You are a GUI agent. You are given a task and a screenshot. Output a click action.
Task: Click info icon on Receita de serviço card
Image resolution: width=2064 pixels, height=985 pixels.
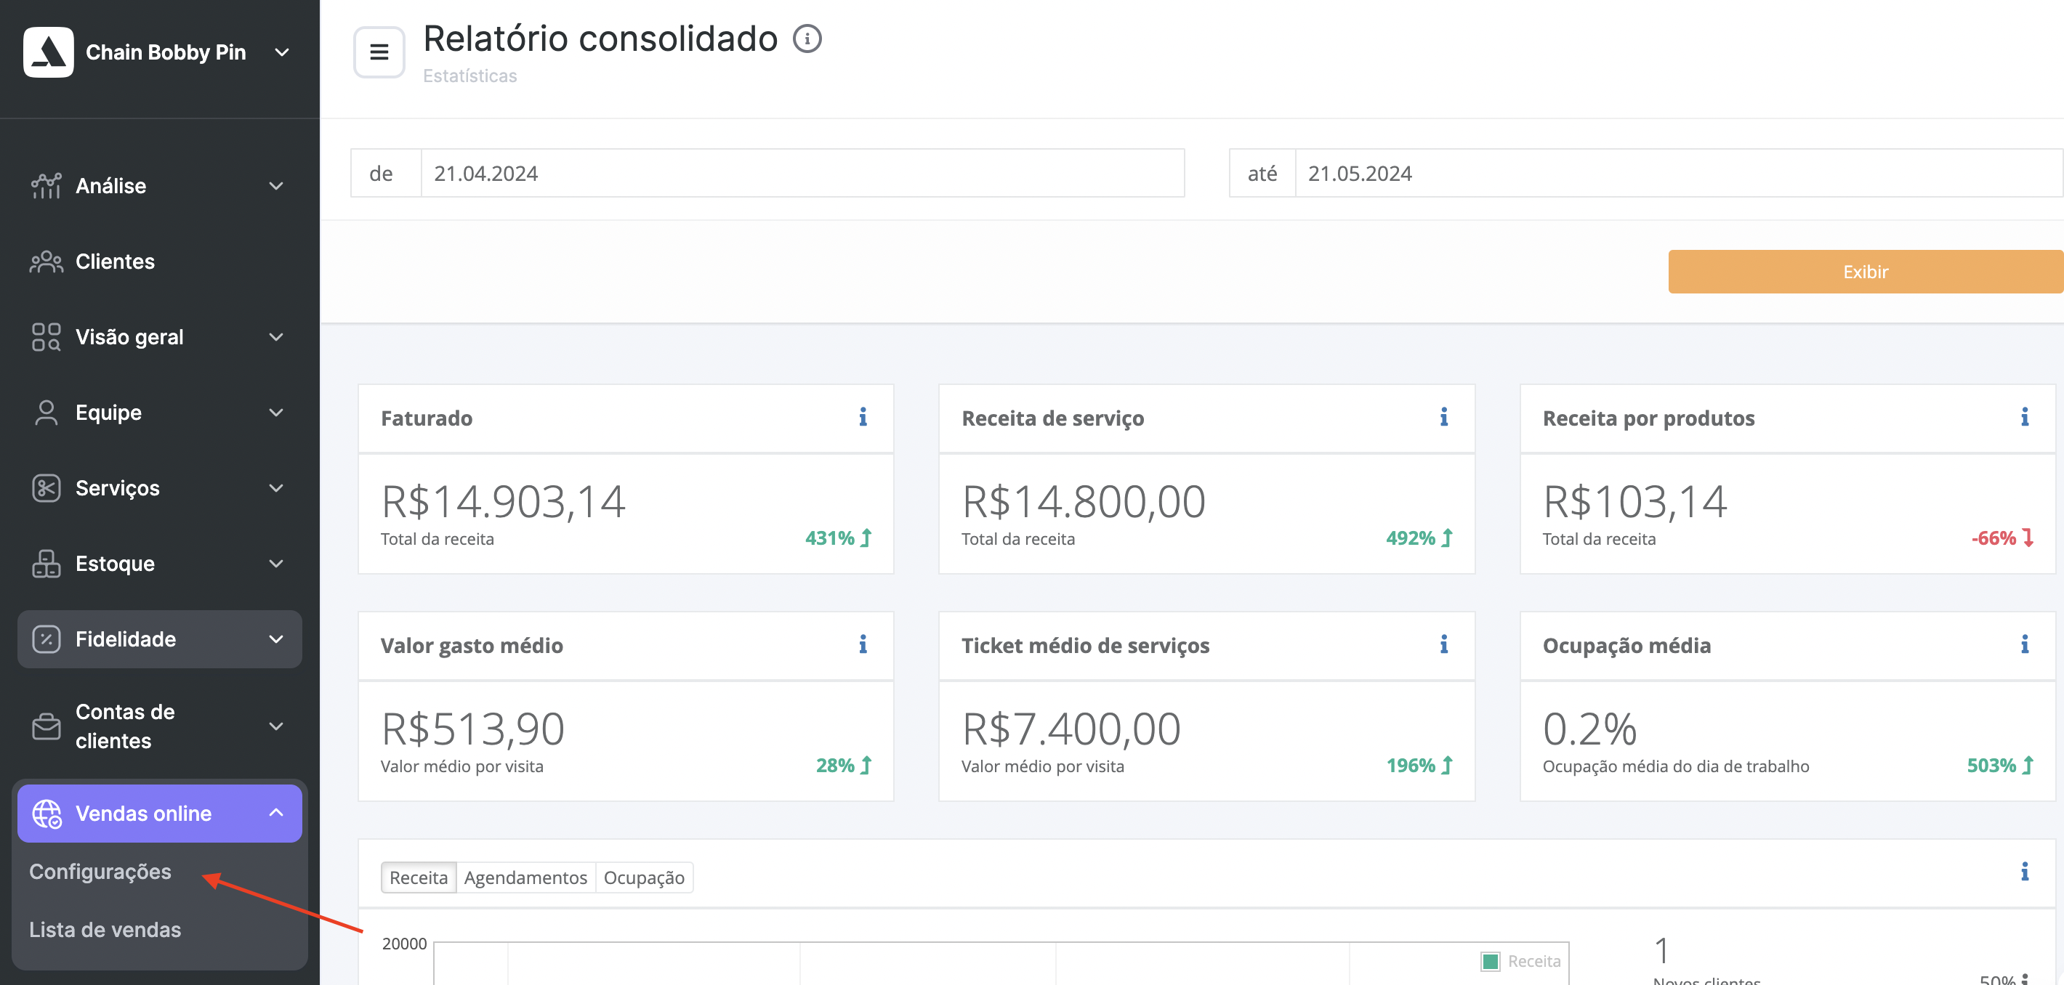1444,417
